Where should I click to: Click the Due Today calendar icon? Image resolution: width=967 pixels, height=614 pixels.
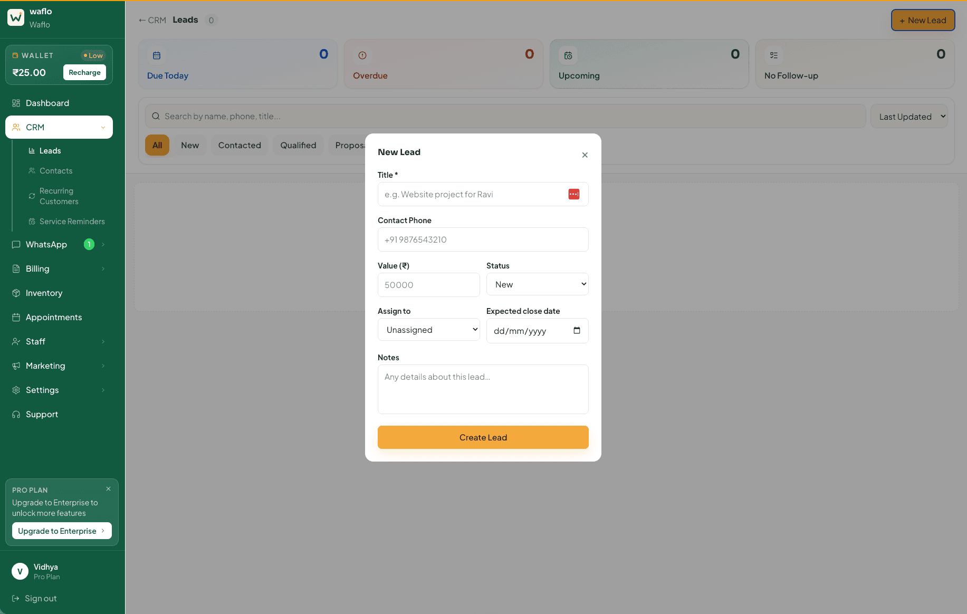coord(157,55)
